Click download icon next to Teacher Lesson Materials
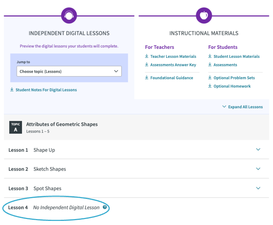273x225 pixels. click(147, 56)
